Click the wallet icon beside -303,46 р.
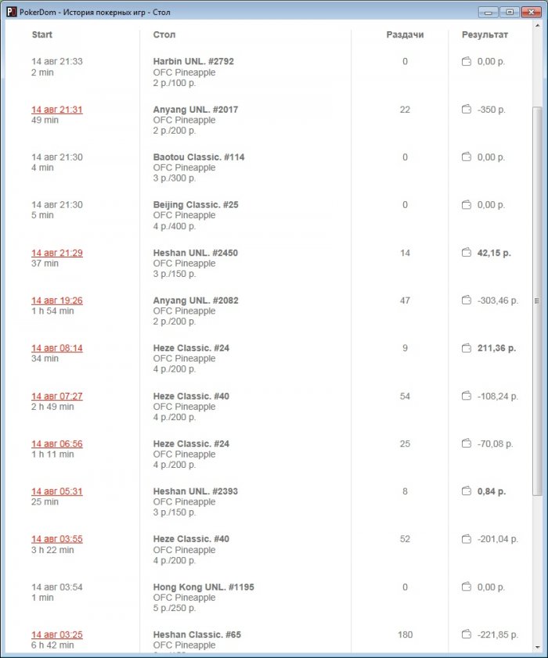This screenshot has height=658, width=548. (467, 300)
